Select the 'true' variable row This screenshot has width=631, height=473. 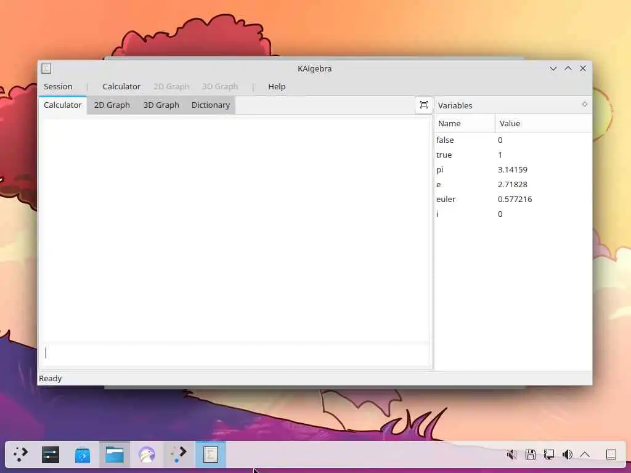point(513,155)
